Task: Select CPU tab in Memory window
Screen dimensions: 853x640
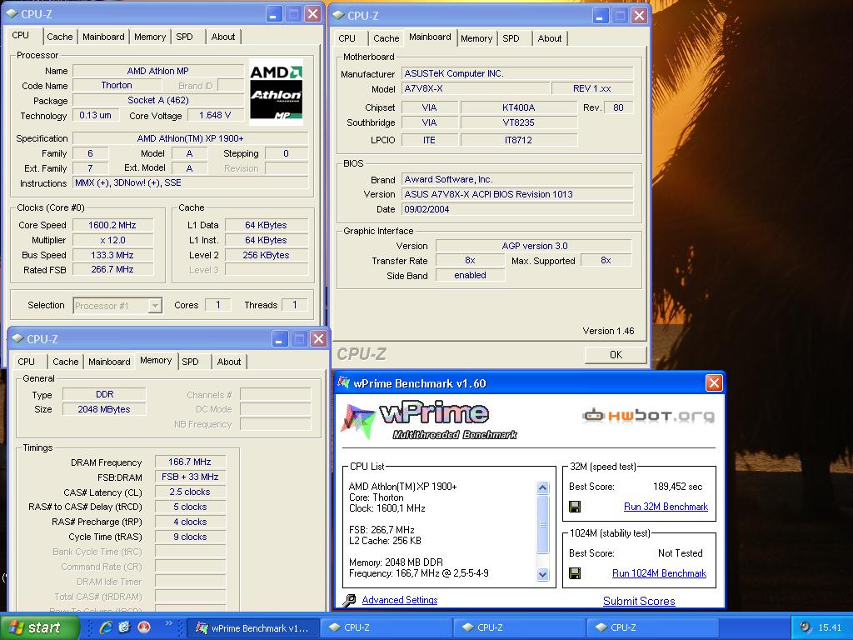Action: pos(26,362)
